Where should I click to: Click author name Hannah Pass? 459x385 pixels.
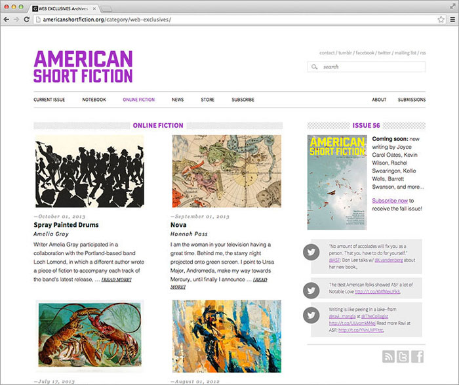pos(189,234)
